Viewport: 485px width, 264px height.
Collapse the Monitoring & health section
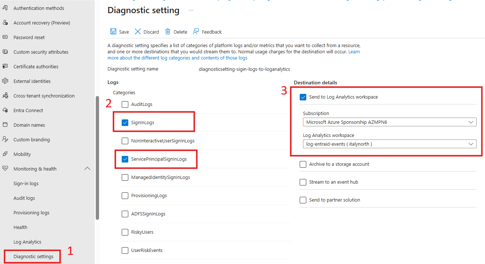click(87, 168)
